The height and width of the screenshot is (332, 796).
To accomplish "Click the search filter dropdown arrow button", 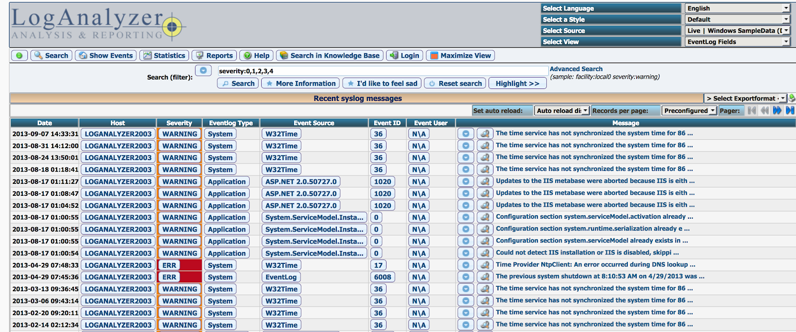I will [203, 71].
